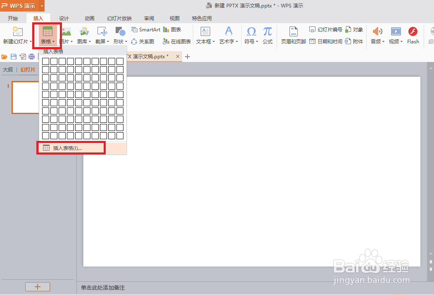Choose 插入表格(I)... from the dropdown menu

tap(83, 148)
